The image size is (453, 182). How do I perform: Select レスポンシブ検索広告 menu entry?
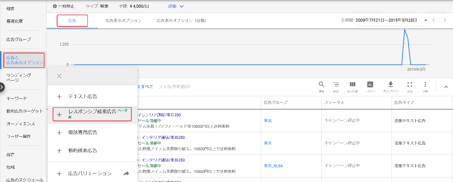pos(93,114)
